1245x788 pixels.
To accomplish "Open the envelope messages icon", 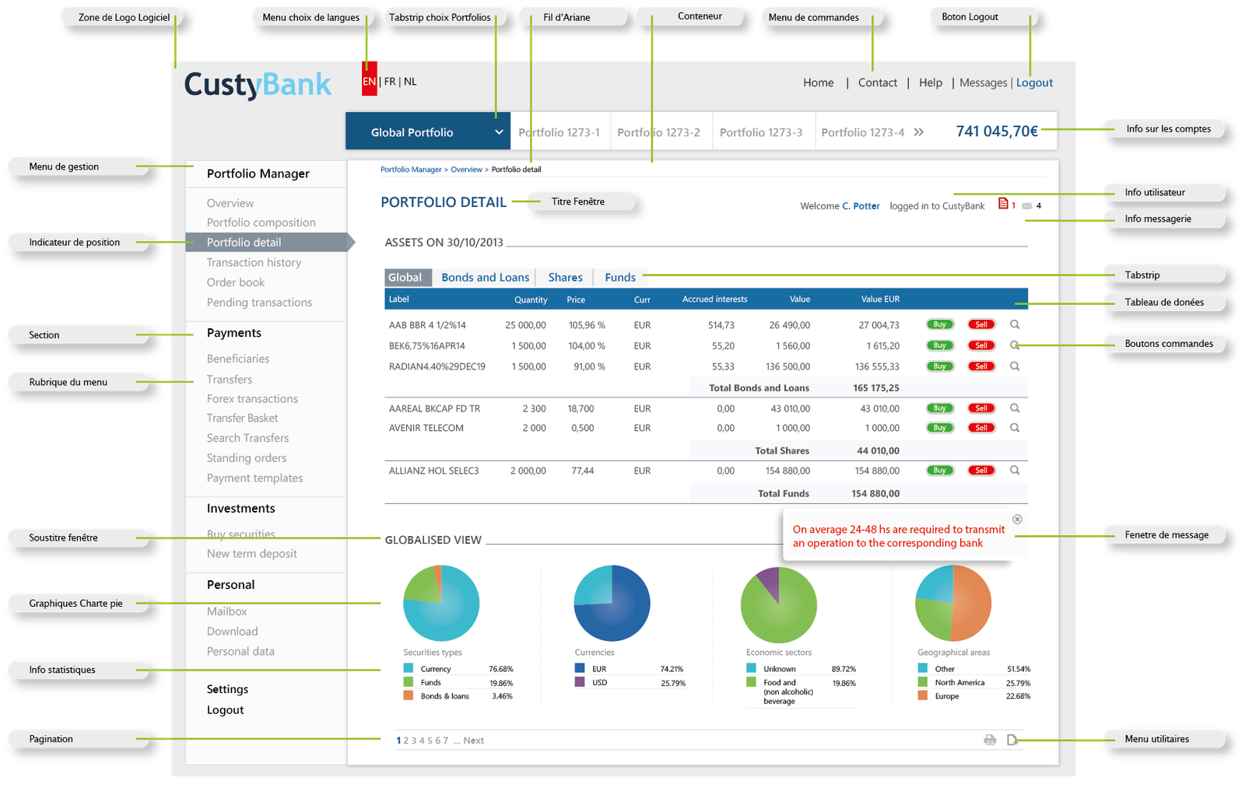I will 1027,206.
